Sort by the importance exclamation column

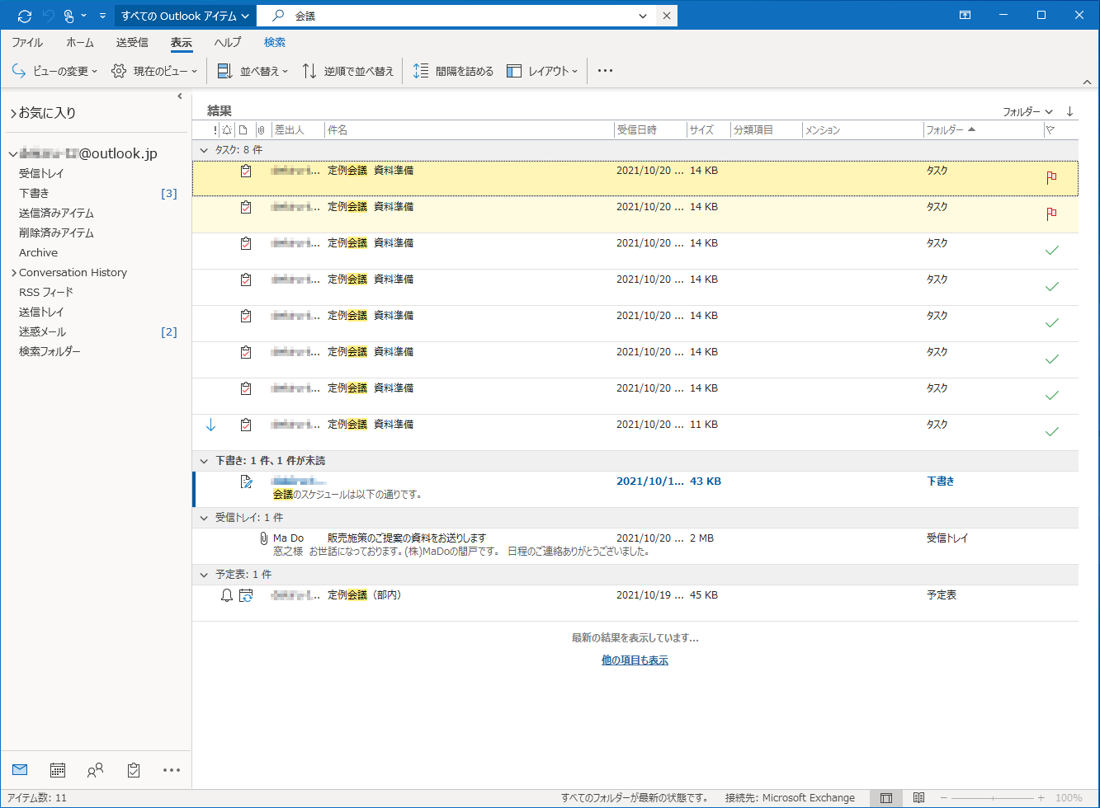[215, 130]
